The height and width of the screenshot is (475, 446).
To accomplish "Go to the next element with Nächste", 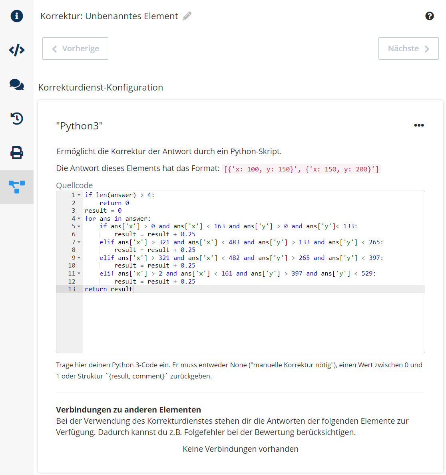I will 408,48.
